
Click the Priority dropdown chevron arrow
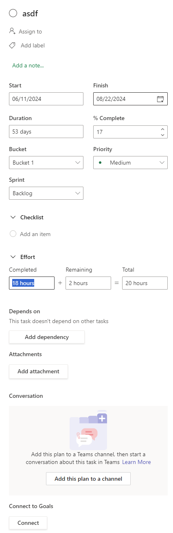pos(162,163)
